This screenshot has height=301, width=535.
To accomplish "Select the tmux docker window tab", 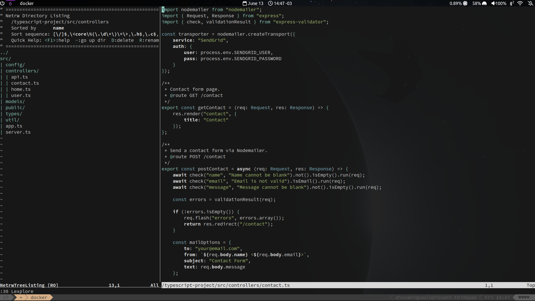I will (39, 298).
